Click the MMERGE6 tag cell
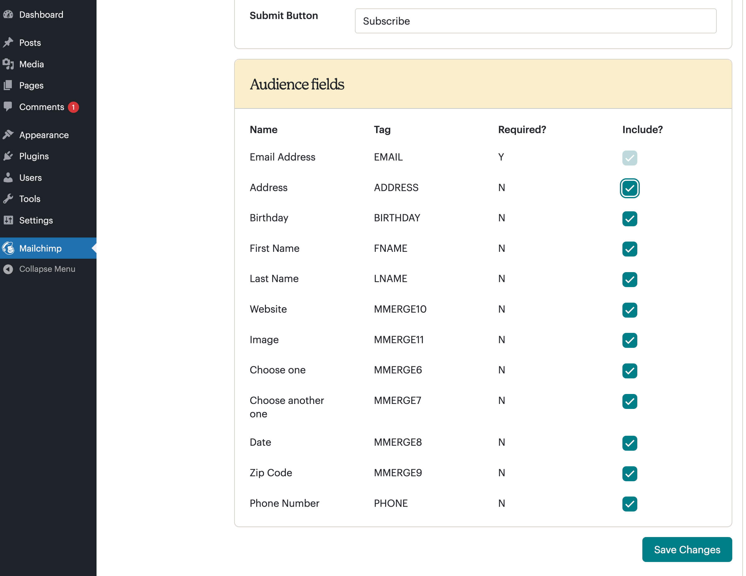 398,370
